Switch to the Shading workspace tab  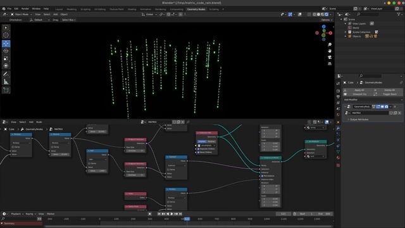pos(132,9)
